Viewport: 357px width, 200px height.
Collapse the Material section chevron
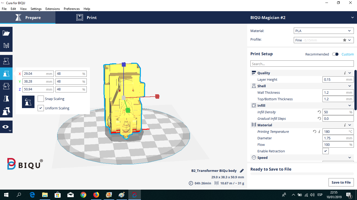350,125
